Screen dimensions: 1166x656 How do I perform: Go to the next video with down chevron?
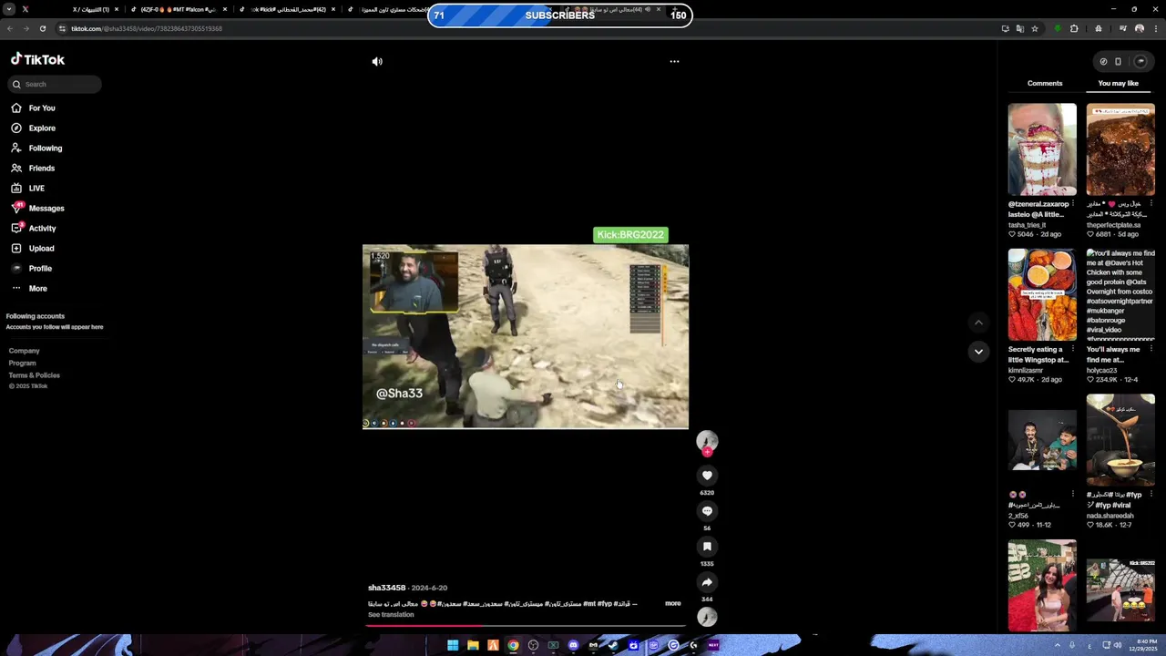click(978, 352)
